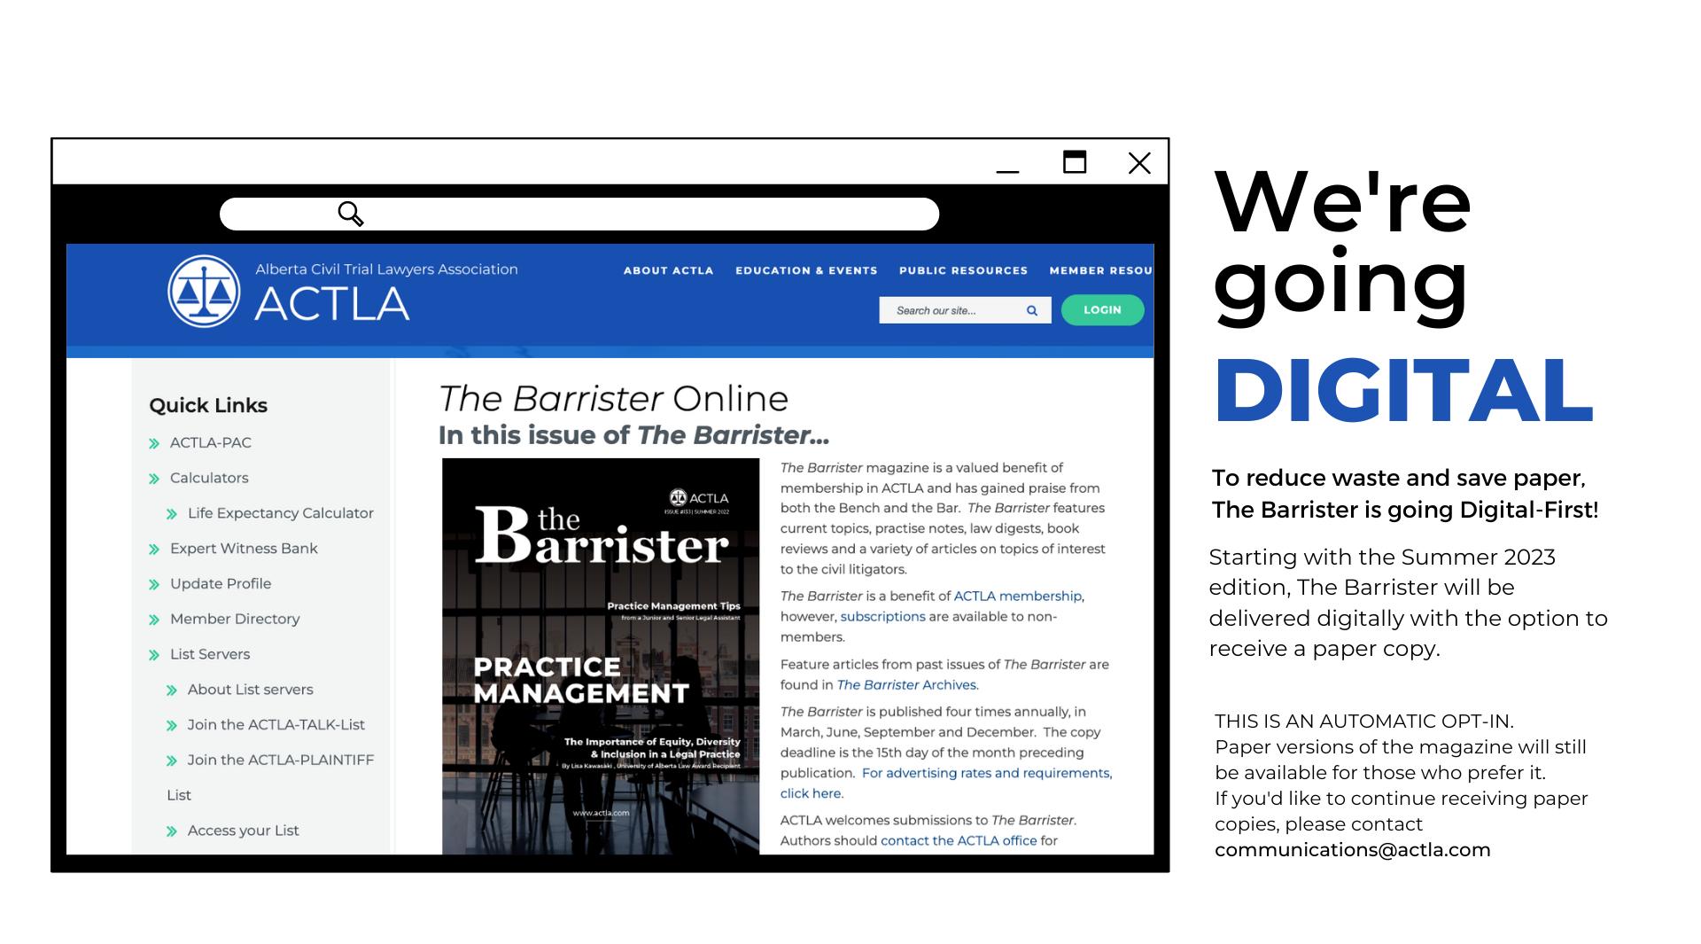This screenshot has height=944, width=1701.
Task: Open the Expert Witness Bank link
Action: [244, 549]
